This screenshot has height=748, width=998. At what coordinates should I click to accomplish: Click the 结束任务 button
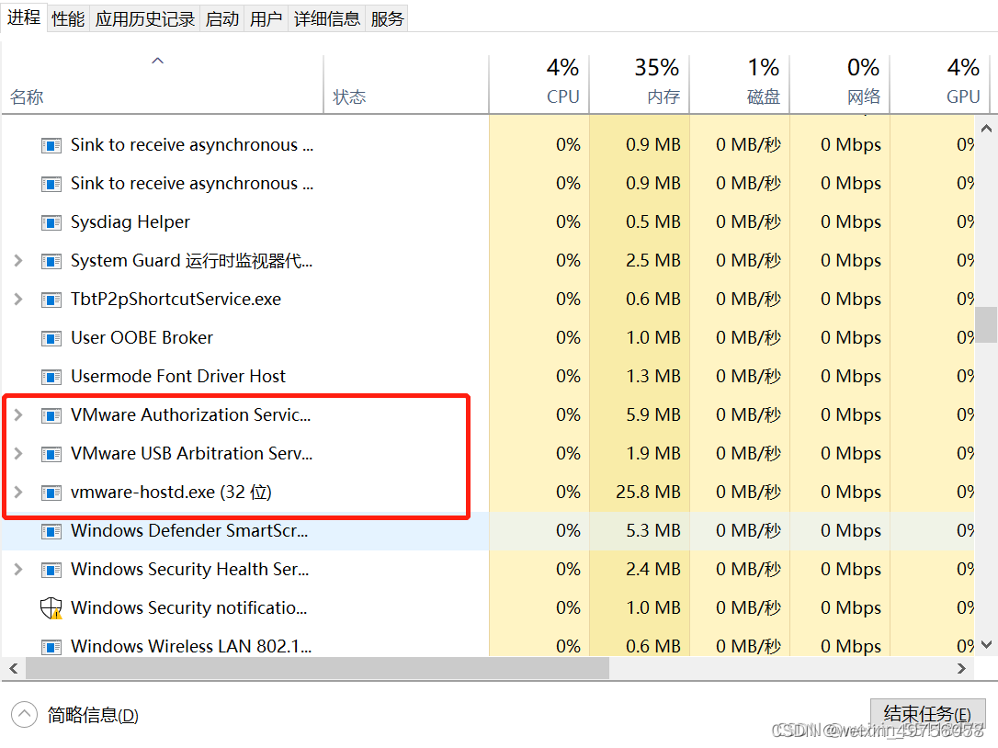[x=927, y=714]
